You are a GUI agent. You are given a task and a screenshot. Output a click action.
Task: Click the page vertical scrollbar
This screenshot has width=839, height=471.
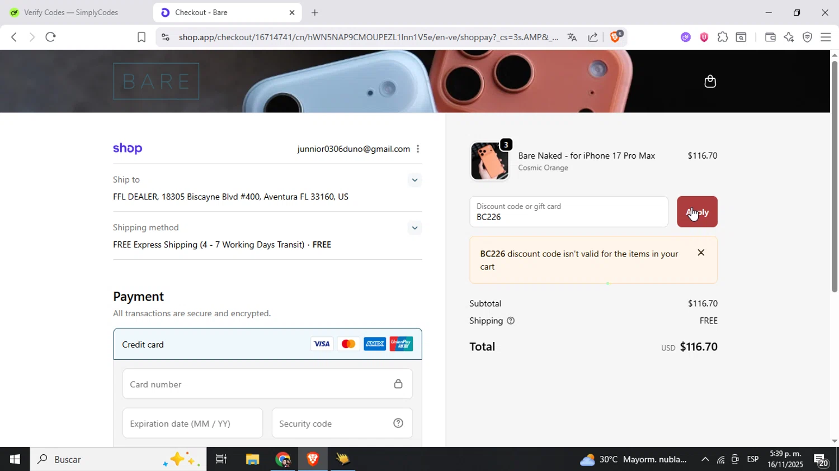[x=834, y=176]
